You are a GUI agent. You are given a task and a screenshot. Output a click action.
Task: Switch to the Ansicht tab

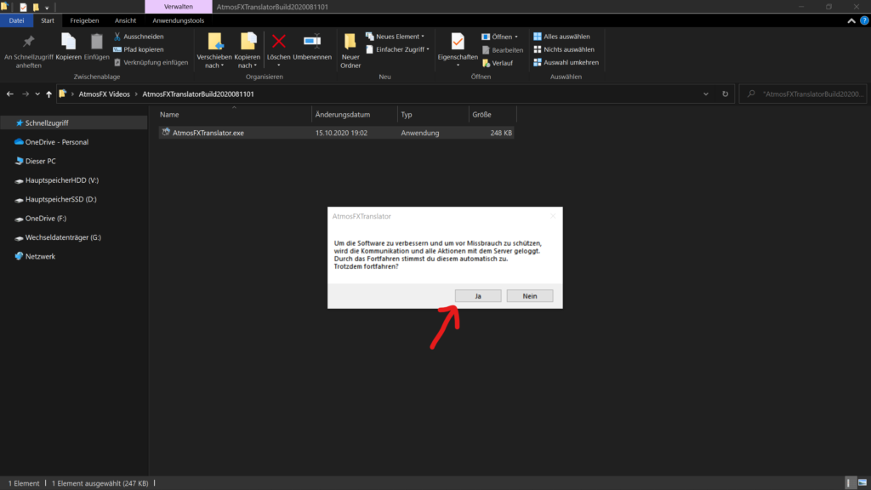point(126,20)
